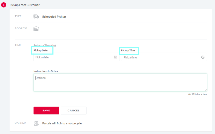Click the VOLUME row label

click(21, 123)
